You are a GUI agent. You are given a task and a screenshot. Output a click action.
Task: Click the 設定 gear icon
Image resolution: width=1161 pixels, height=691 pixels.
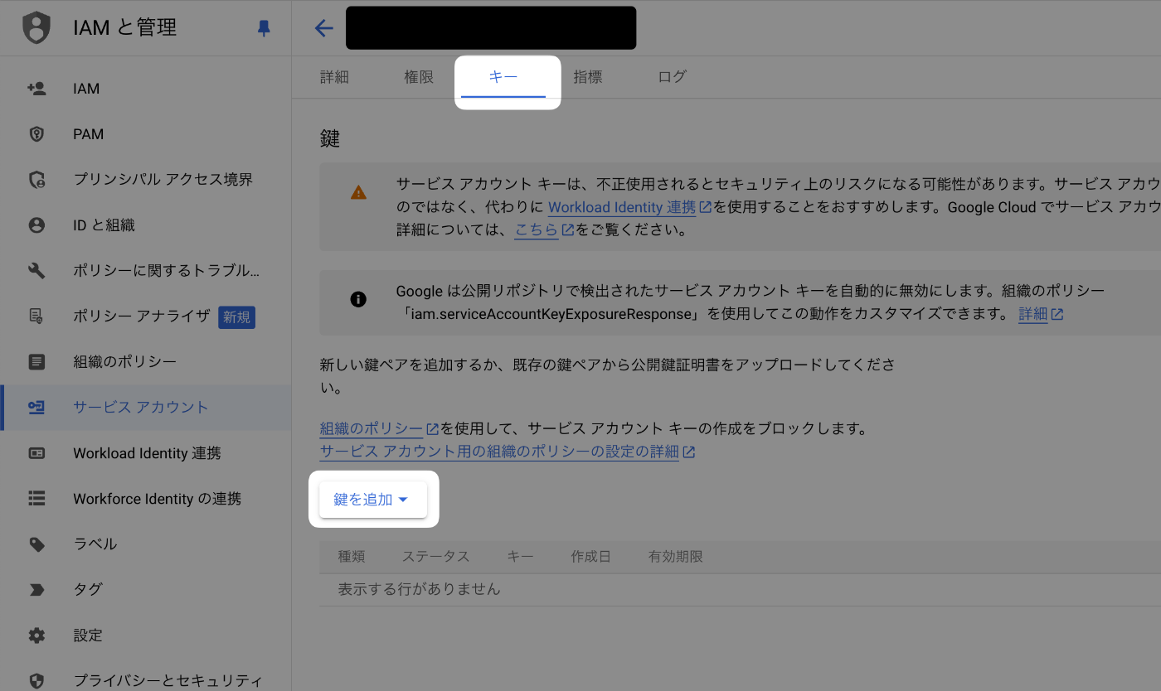[36, 635]
